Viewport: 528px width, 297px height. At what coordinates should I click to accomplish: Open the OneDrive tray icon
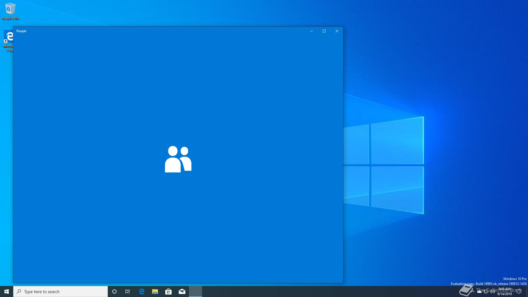coord(479,291)
